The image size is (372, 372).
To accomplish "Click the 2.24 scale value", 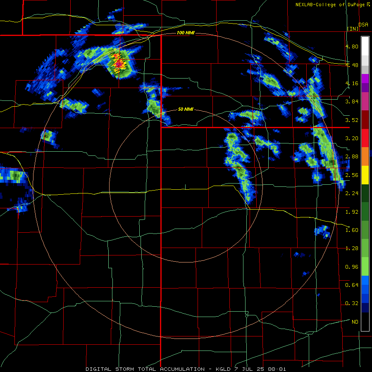I will (352, 193).
